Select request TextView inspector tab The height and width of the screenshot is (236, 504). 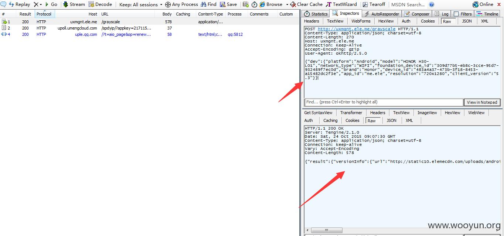[x=335, y=21]
